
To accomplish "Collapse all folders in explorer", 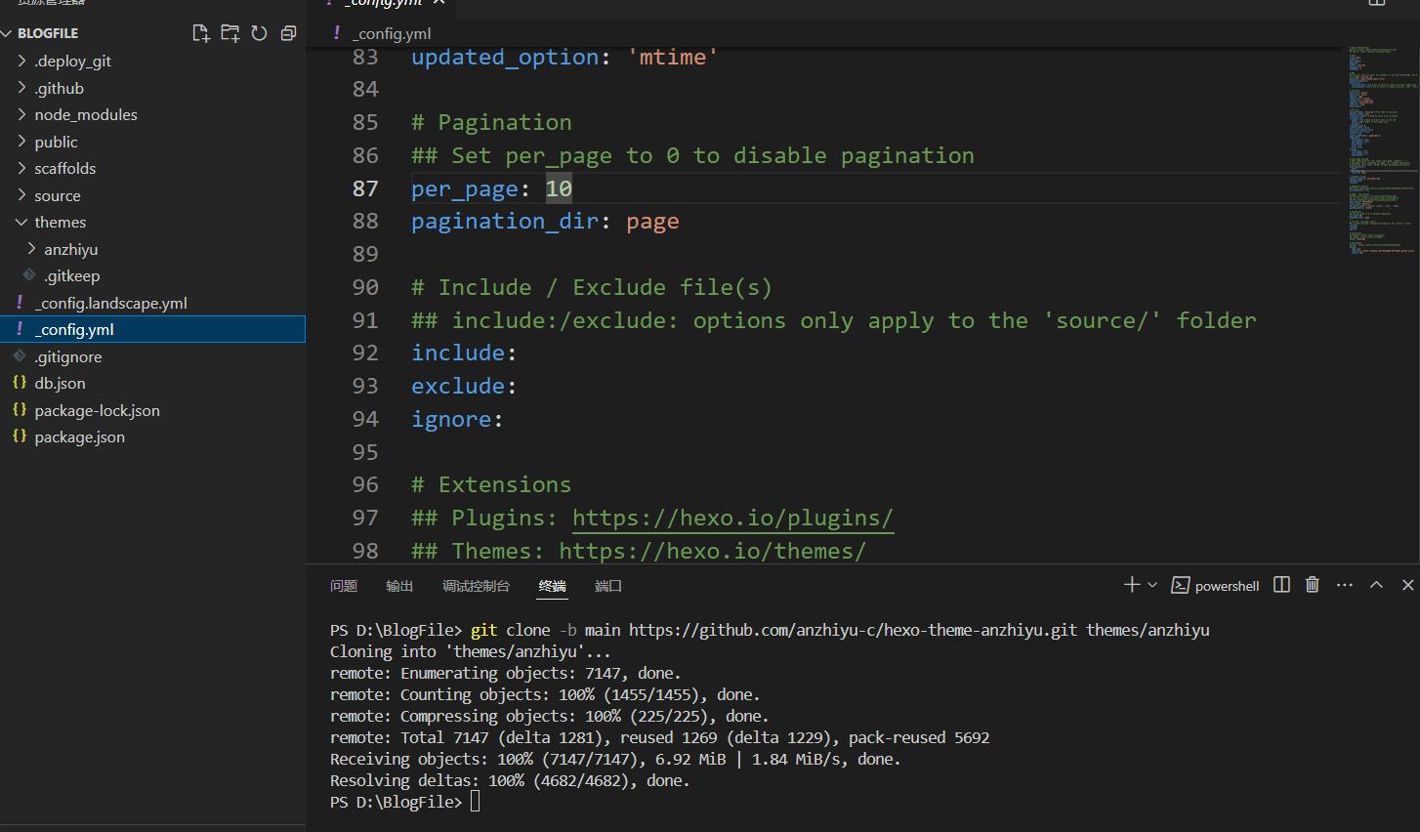I will coord(288,33).
